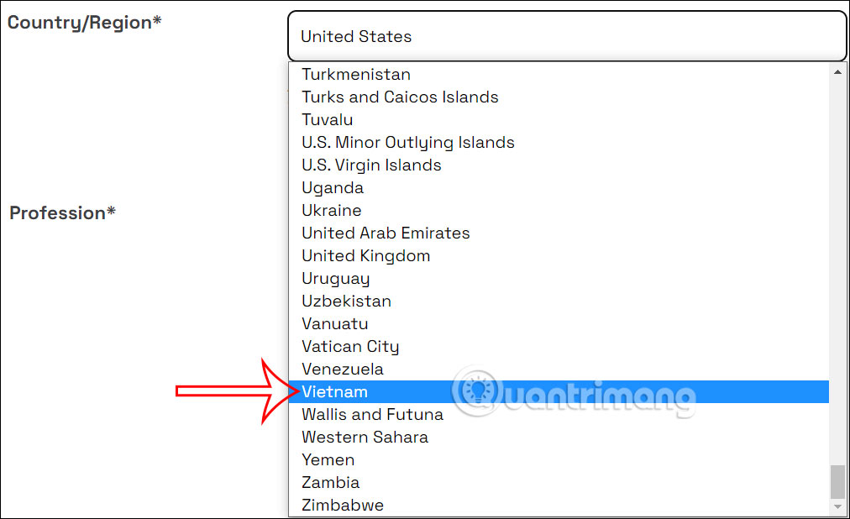Choose Uzbekistan from the country list
This screenshot has width=850, height=519.
(x=346, y=301)
